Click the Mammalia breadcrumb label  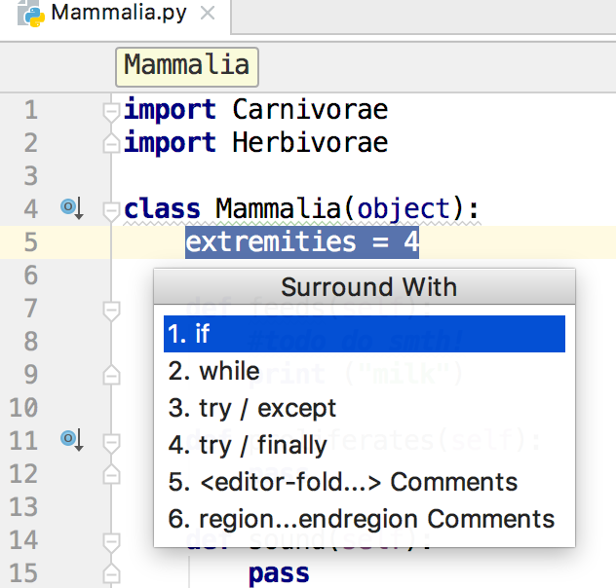(x=186, y=65)
